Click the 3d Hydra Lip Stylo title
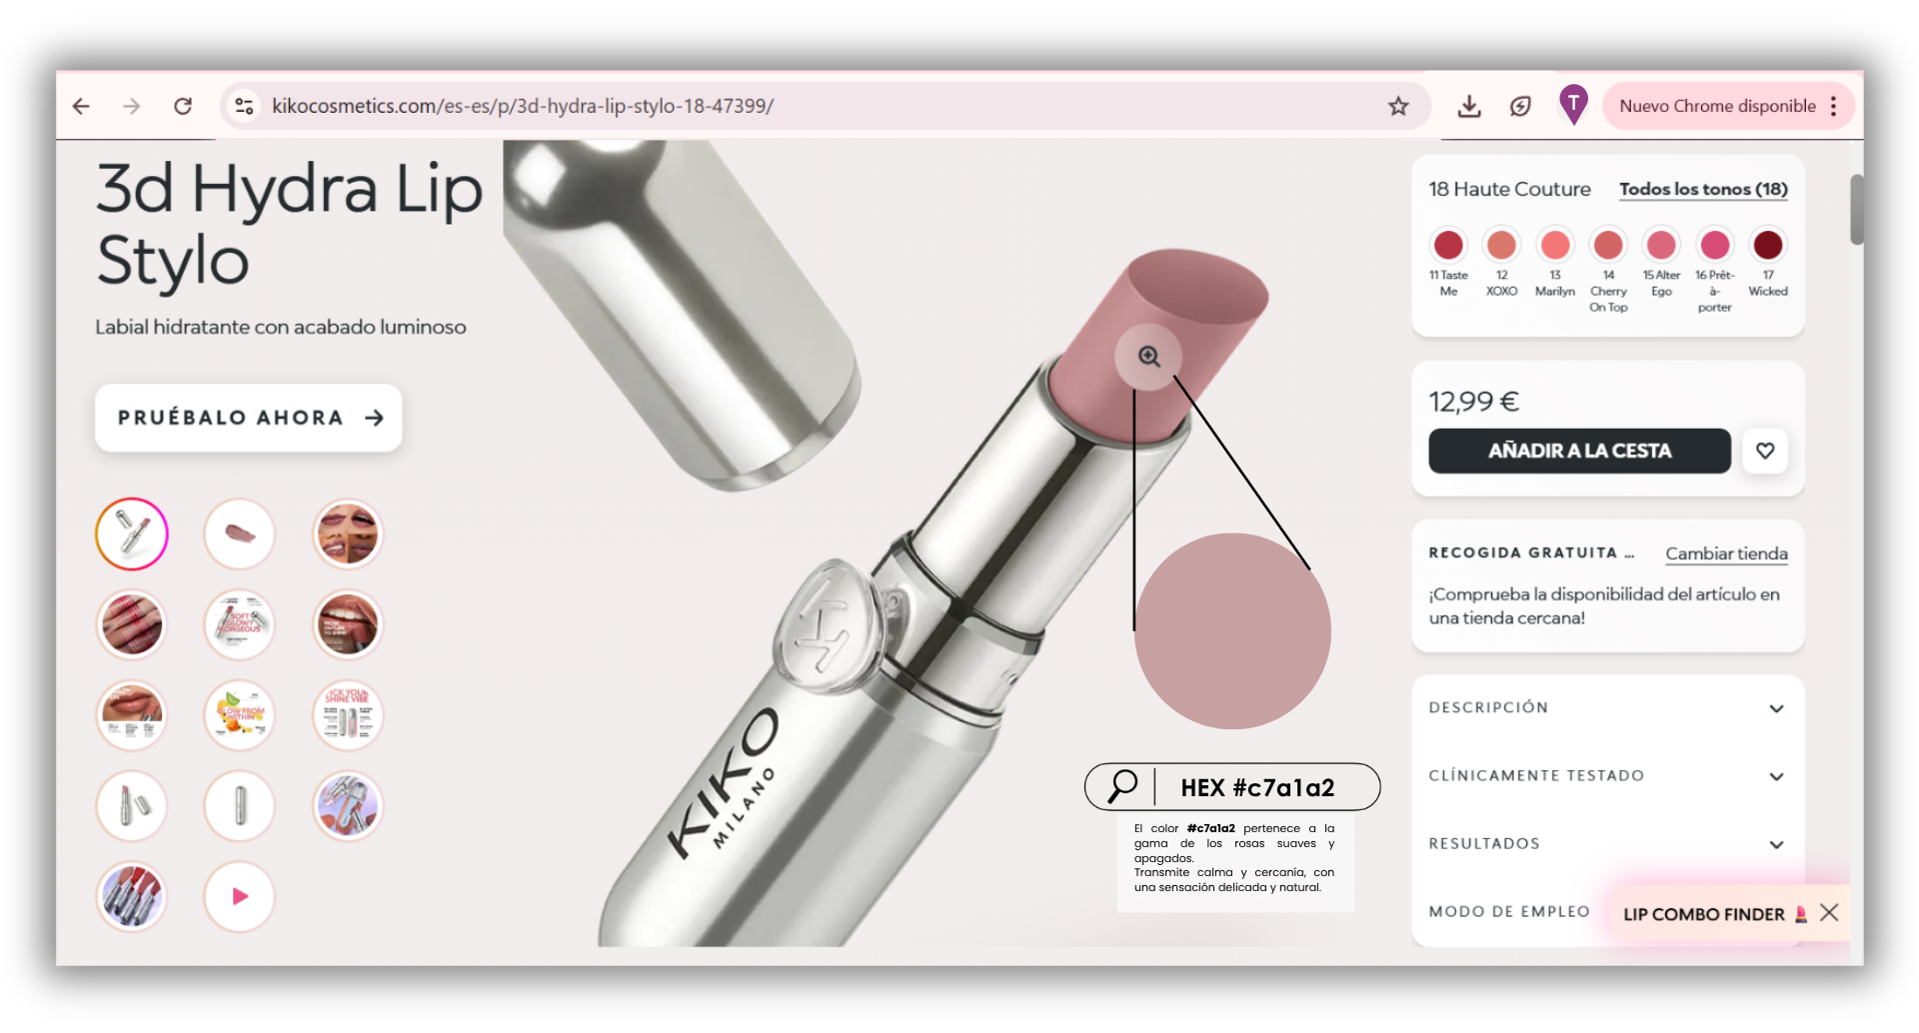The height and width of the screenshot is (1033, 1919). click(290, 225)
